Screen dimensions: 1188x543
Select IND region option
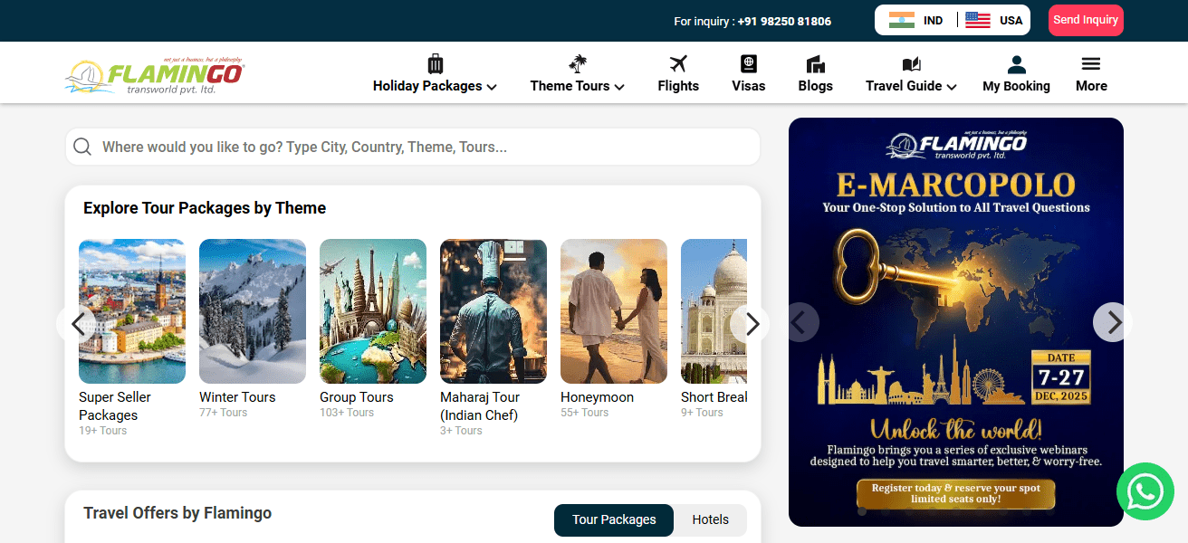915,20
